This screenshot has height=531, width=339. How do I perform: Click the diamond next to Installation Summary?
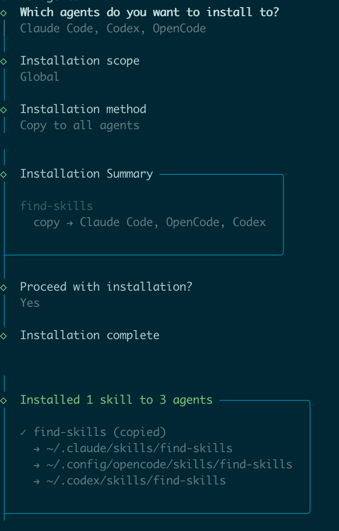(x=4, y=174)
